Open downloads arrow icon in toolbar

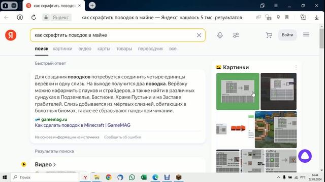click(x=316, y=18)
